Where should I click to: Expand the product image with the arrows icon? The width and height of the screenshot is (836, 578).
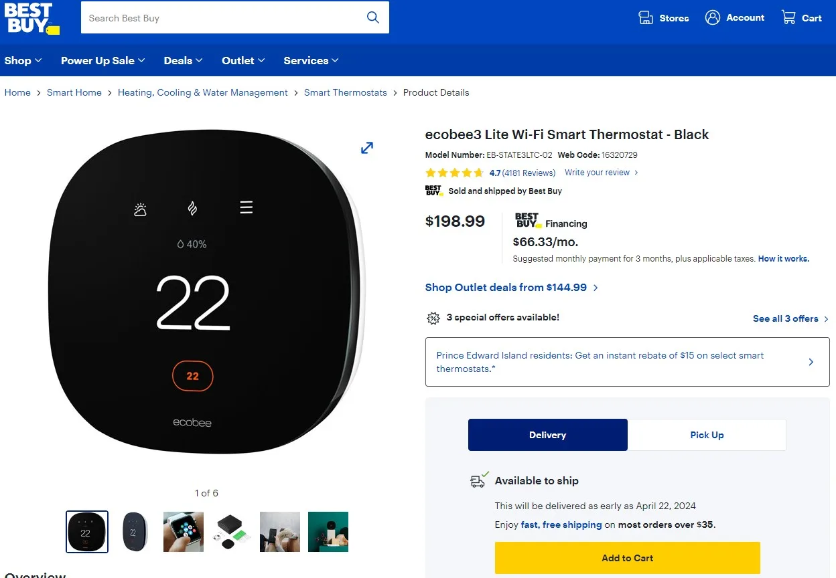(367, 148)
